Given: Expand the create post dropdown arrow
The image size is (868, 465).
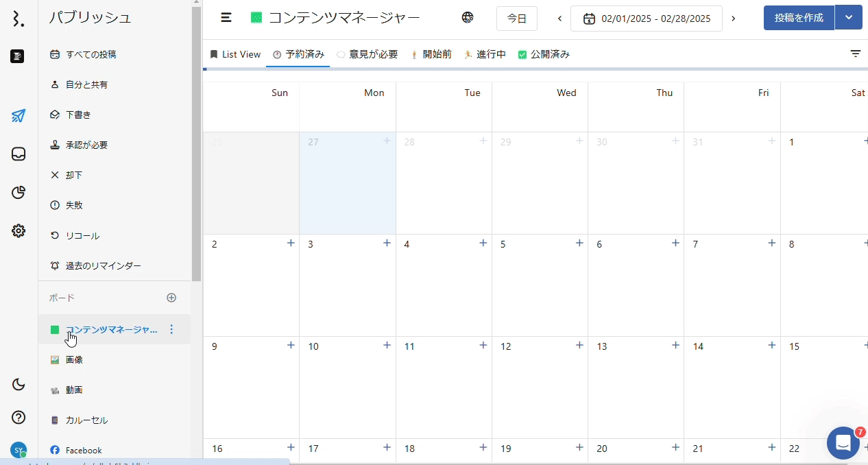Looking at the screenshot, I should (x=849, y=18).
